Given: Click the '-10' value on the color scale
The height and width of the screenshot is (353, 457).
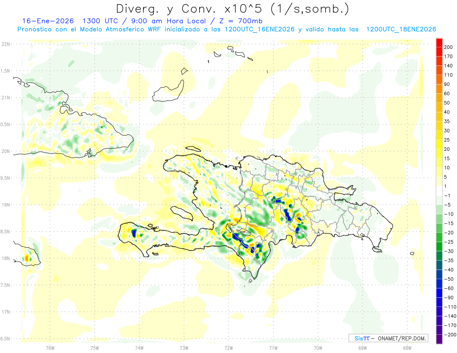Looking at the screenshot, I should click(x=450, y=214).
